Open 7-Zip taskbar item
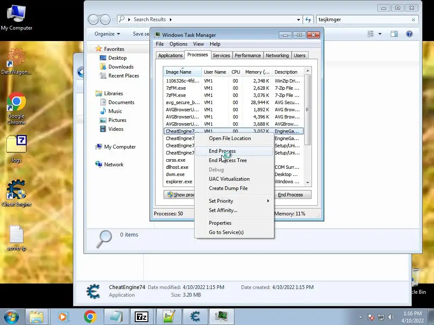Viewport: 434px width, 325px height. click(142, 317)
